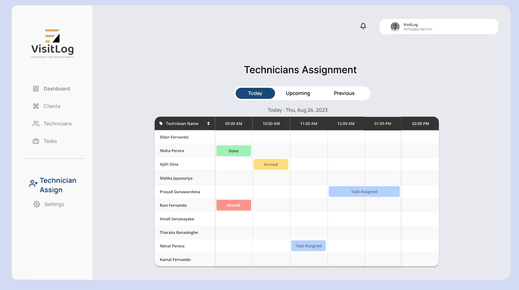The height and width of the screenshot is (290, 519).
Task: Click the Technicians people icon
Action: tap(36, 124)
